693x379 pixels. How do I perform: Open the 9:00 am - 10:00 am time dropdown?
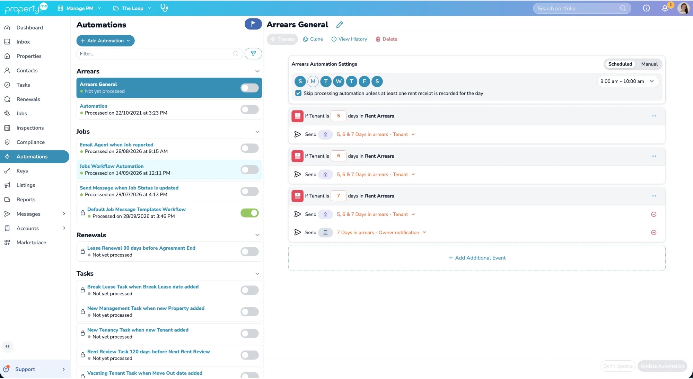(628, 81)
